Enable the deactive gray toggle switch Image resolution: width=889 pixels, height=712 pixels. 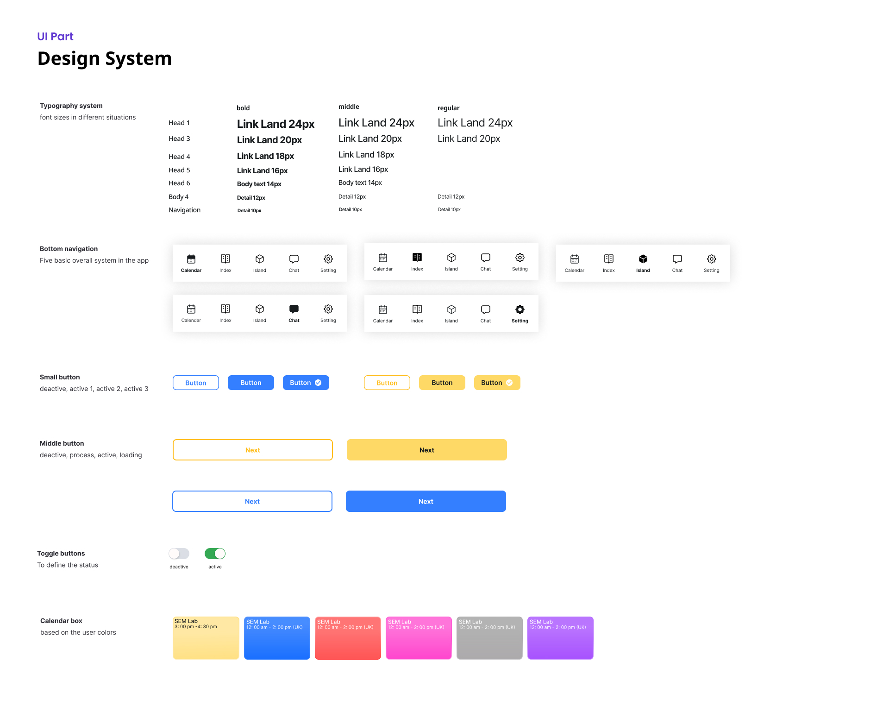[179, 554]
